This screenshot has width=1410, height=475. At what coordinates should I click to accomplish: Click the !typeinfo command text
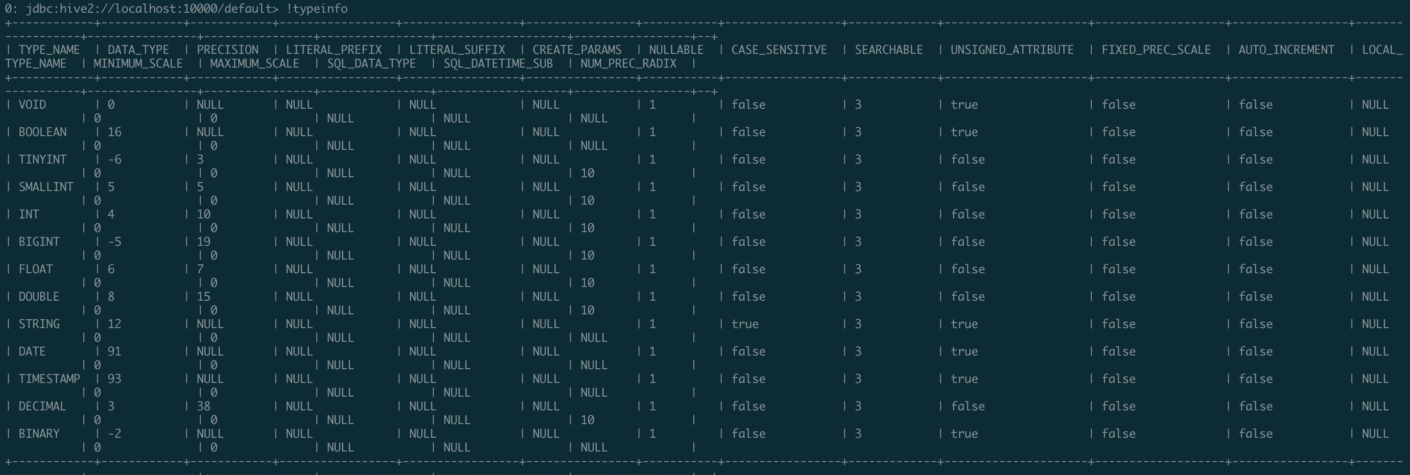[x=317, y=9]
